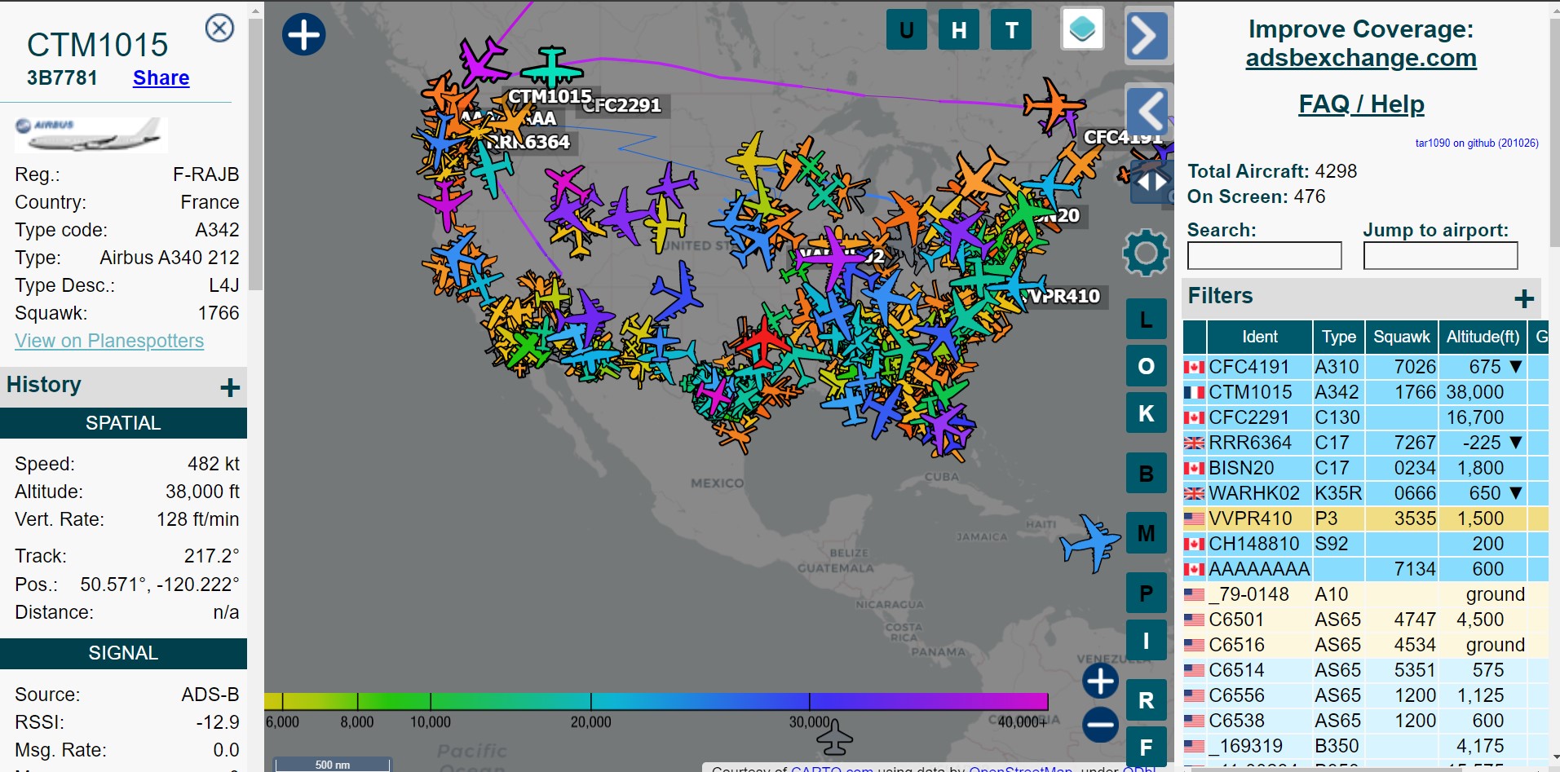Toggle the U map filter button
The height and width of the screenshot is (772, 1560).
click(x=906, y=30)
